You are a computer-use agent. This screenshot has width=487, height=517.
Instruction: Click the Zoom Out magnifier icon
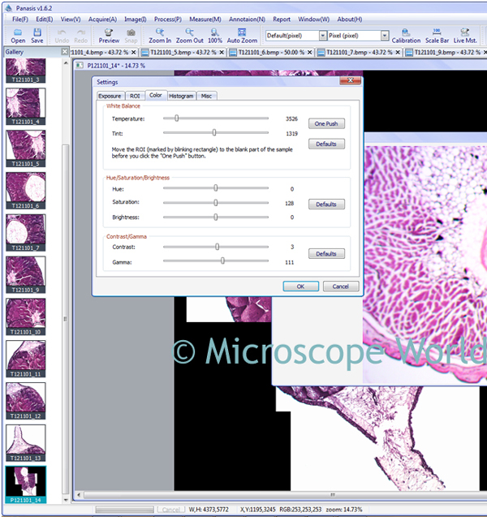tap(189, 36)
